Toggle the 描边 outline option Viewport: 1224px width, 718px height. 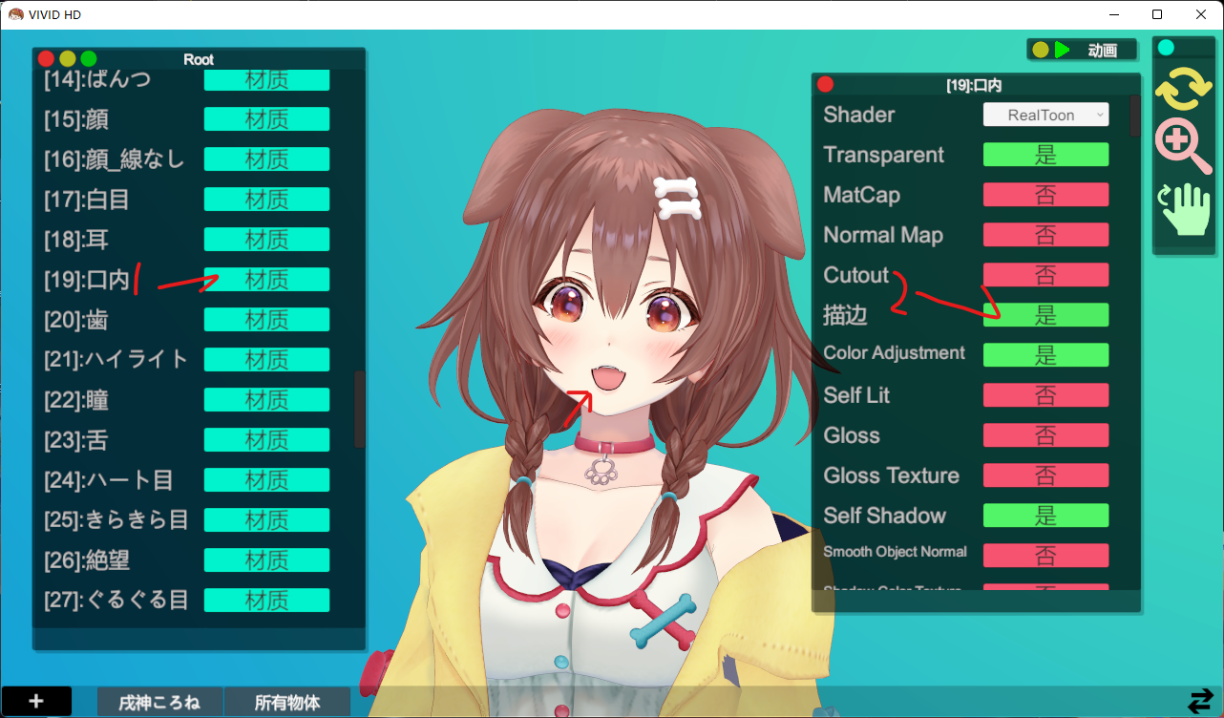[1045, 315]
